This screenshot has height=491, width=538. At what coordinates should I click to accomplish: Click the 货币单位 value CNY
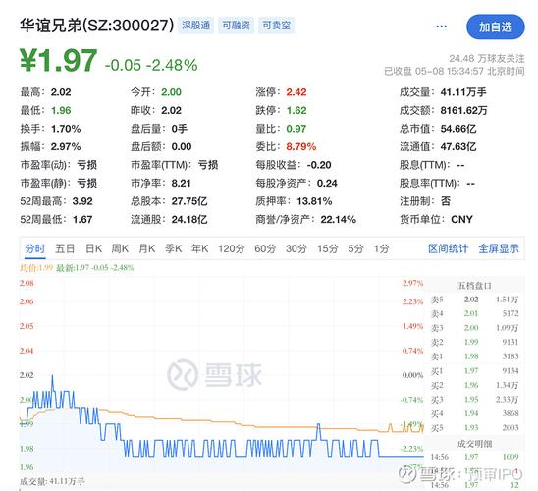[x=461, y=219]
